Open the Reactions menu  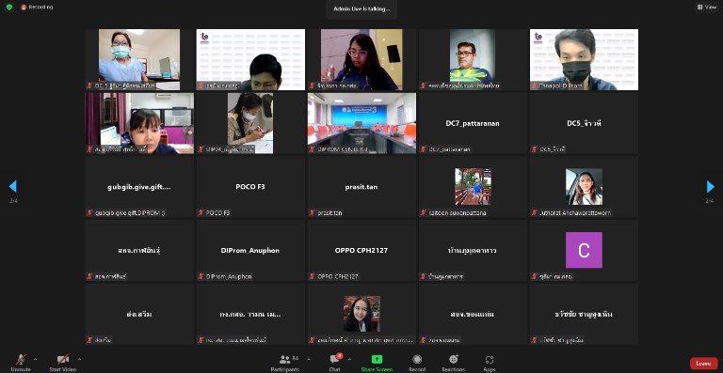pyautogui.click(x=453, y=359)
